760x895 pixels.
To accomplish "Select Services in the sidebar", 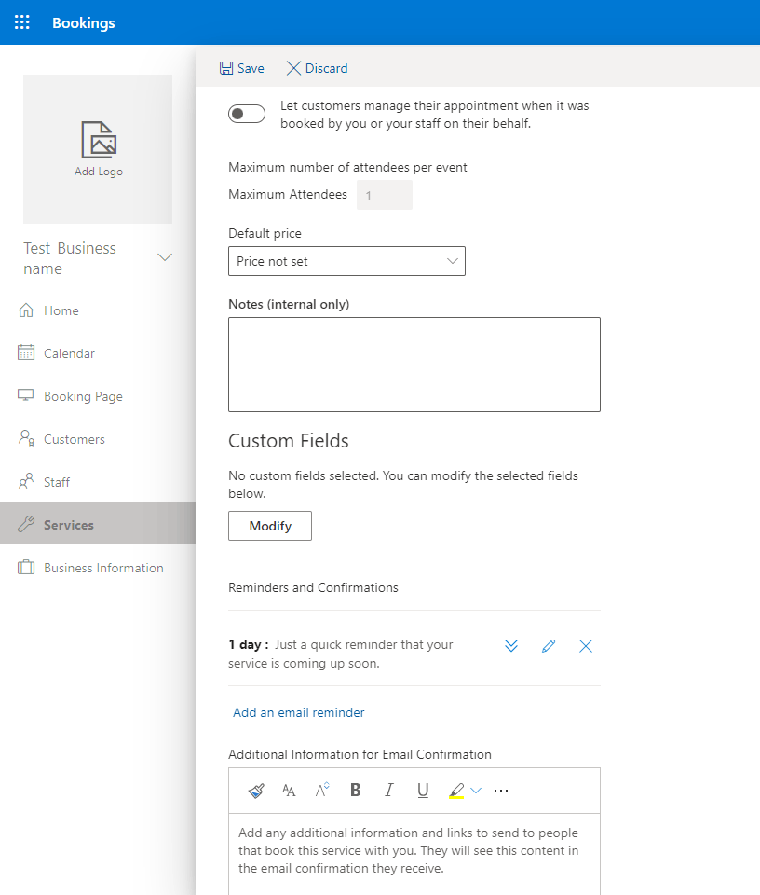I will 98,523.
